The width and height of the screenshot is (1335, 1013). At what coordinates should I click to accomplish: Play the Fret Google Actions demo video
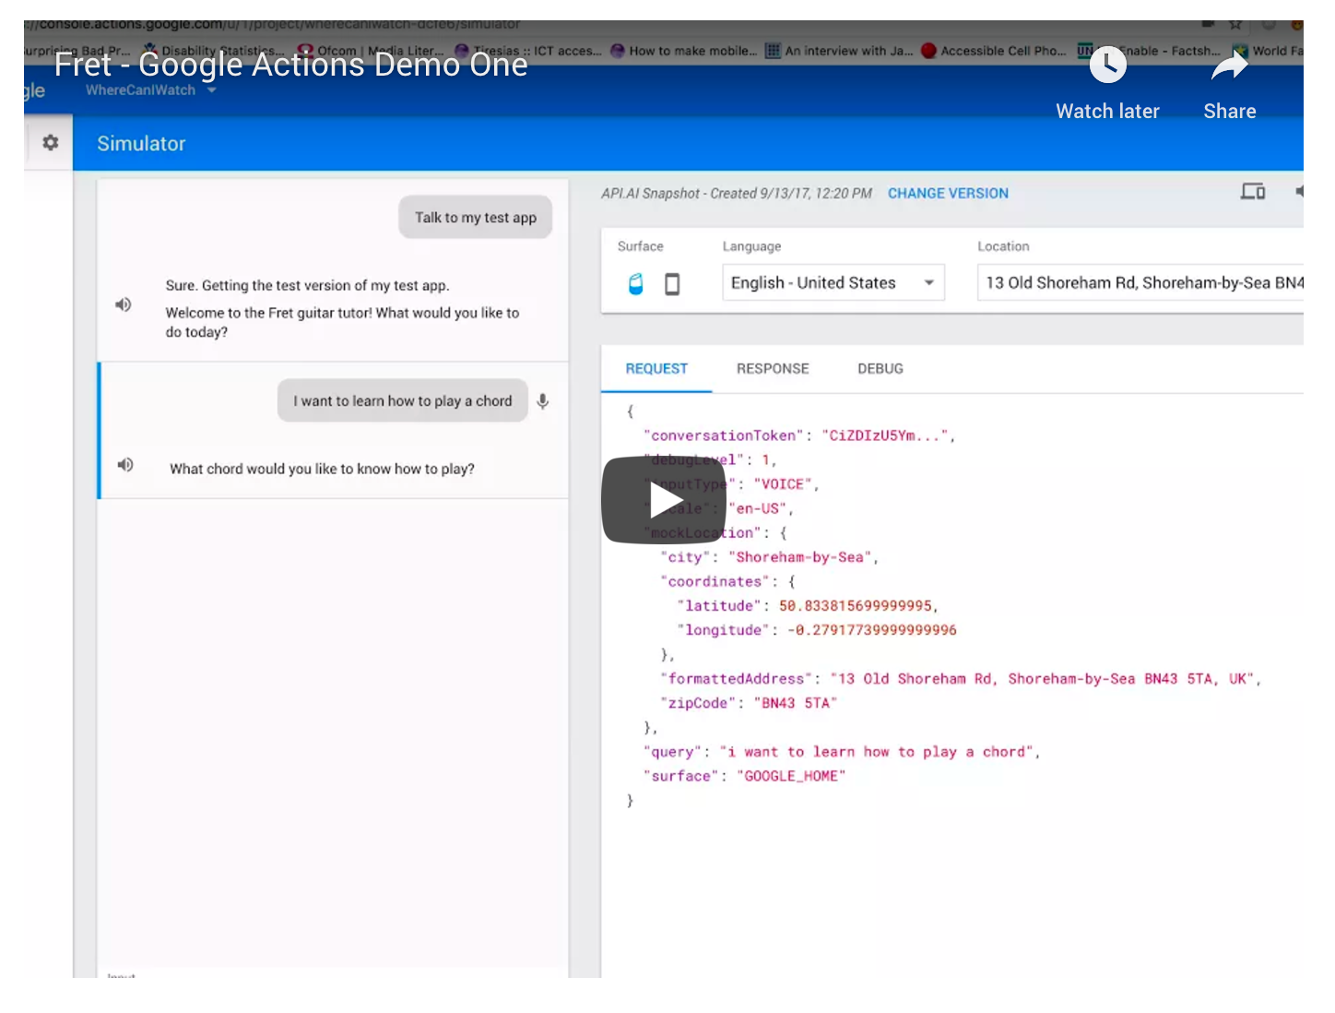(x=664, y=500)
